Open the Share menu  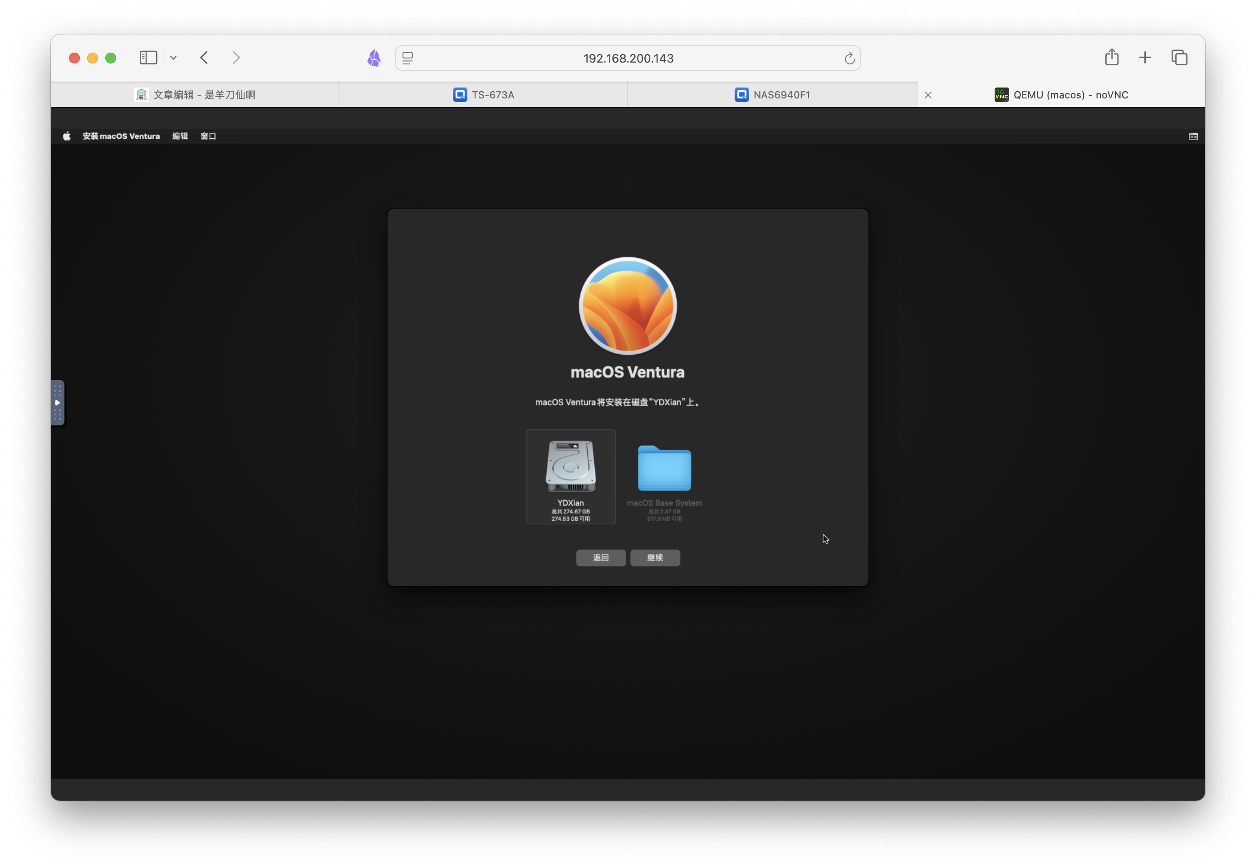click(1112, 57)
